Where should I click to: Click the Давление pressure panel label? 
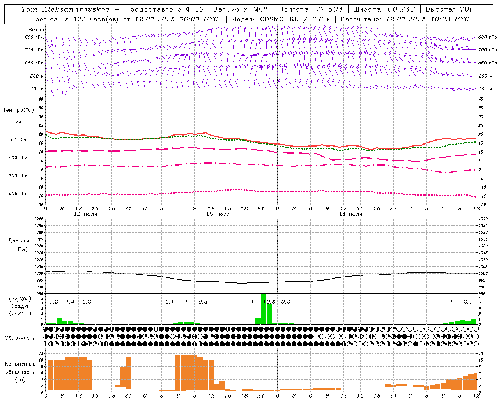[20, 241]
